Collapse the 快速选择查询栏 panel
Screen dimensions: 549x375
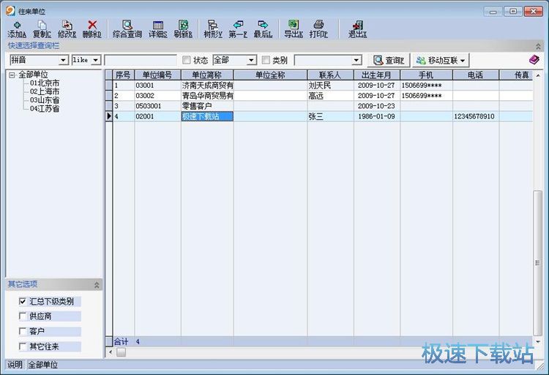pyautogui.click(x=538, y=46)
